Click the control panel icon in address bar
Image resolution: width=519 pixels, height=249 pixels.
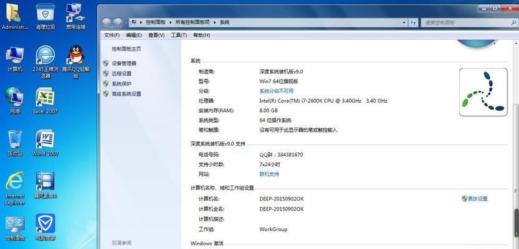click(134, 22)
